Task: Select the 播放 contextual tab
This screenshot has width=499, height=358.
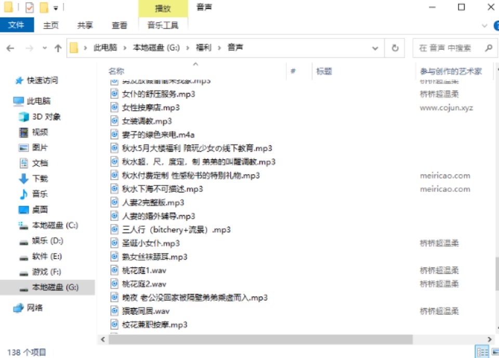Action: click(163, 9)
